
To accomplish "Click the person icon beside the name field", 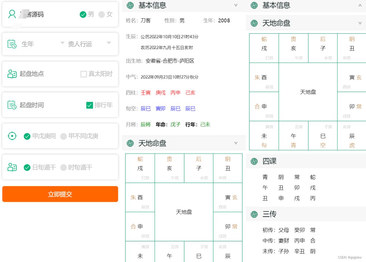I will (x=12, y=14).
